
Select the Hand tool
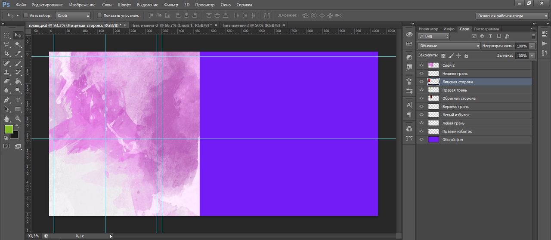[7, 119]
